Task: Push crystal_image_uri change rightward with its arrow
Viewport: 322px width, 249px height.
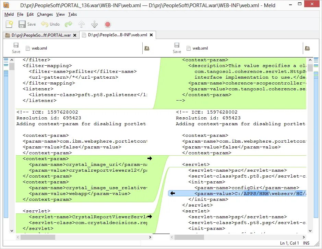Action: [149, 158]
